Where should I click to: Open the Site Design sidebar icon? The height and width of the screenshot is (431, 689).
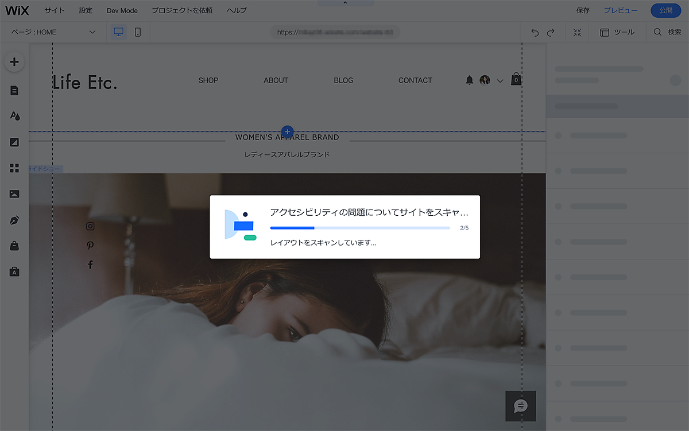(x=14, y=116)
